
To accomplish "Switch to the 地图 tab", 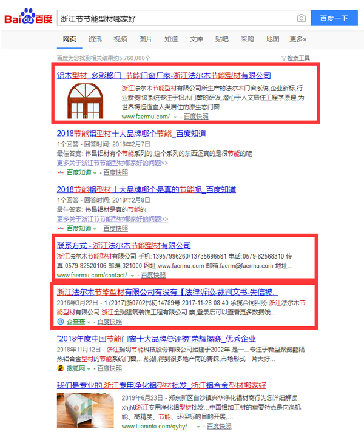I will click(x=273, y=39).
